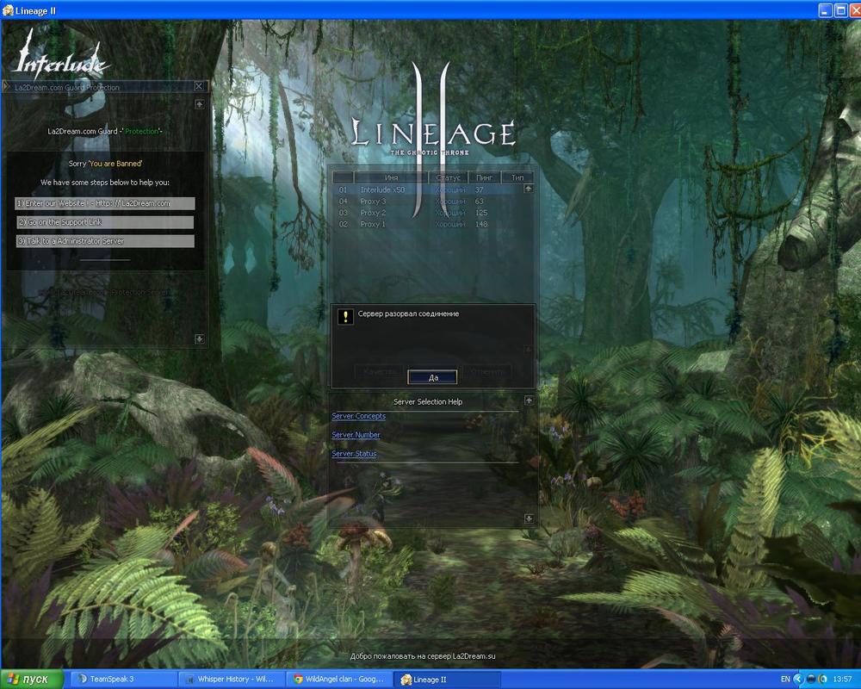Sort servers by the Имя column header
The height and width of the screenshot is (689, 861).
click(392, 177)
